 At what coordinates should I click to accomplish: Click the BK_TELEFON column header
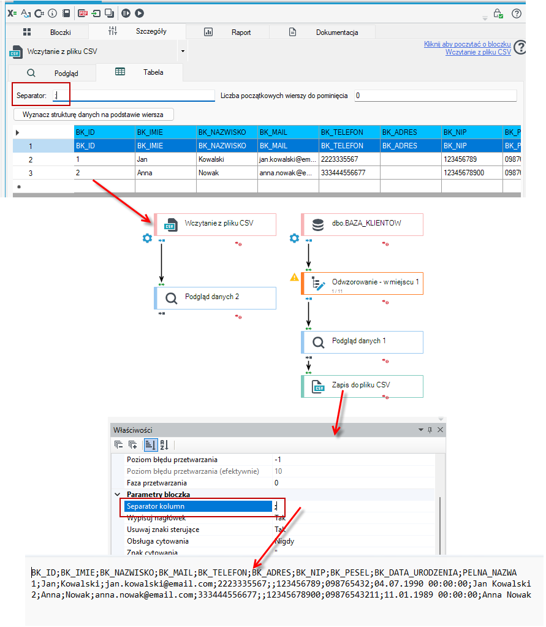(x=349, y=132)
